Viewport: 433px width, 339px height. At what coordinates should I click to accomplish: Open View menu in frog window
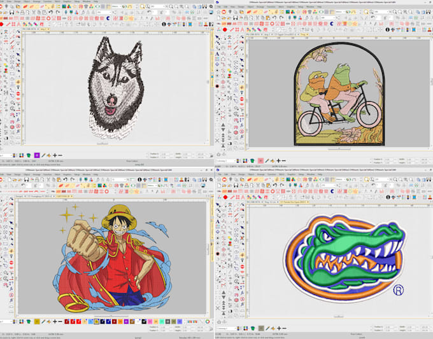coord(232,6)
